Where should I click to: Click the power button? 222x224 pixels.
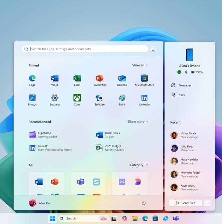144,203
